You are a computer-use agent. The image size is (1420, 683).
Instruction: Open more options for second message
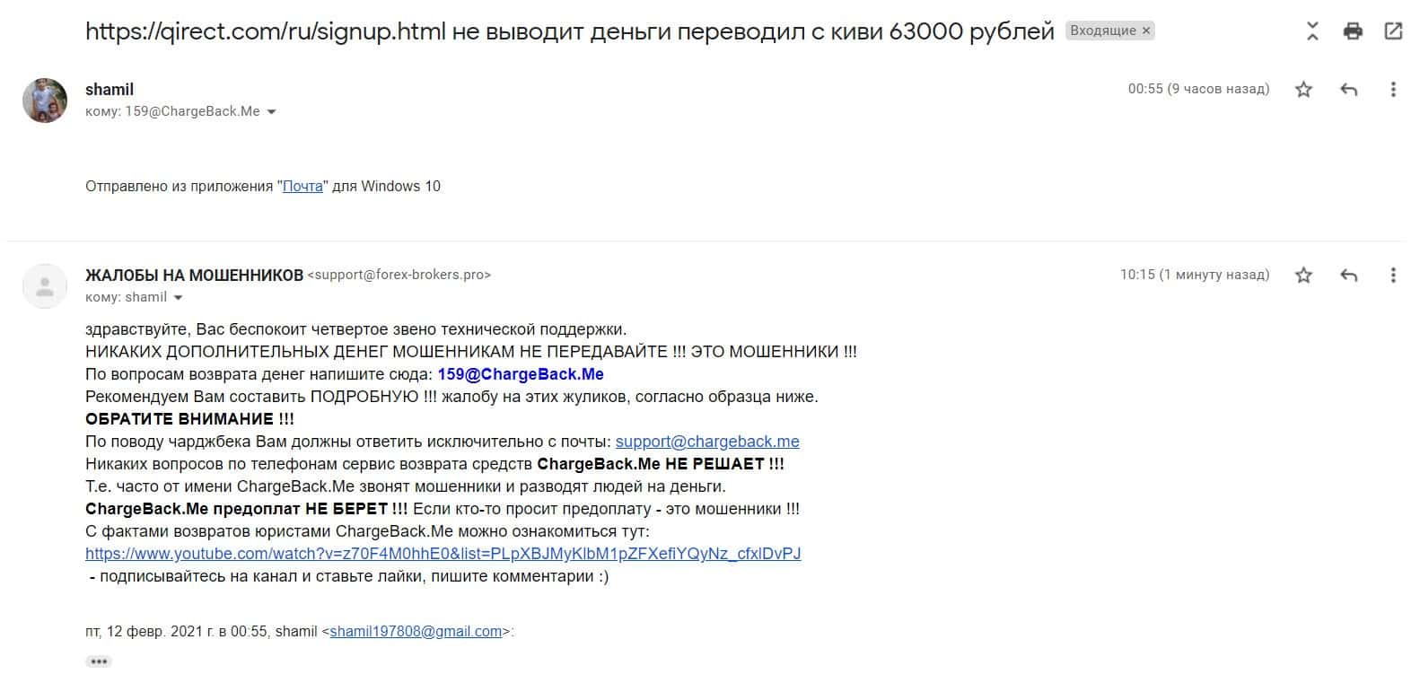1393,275
